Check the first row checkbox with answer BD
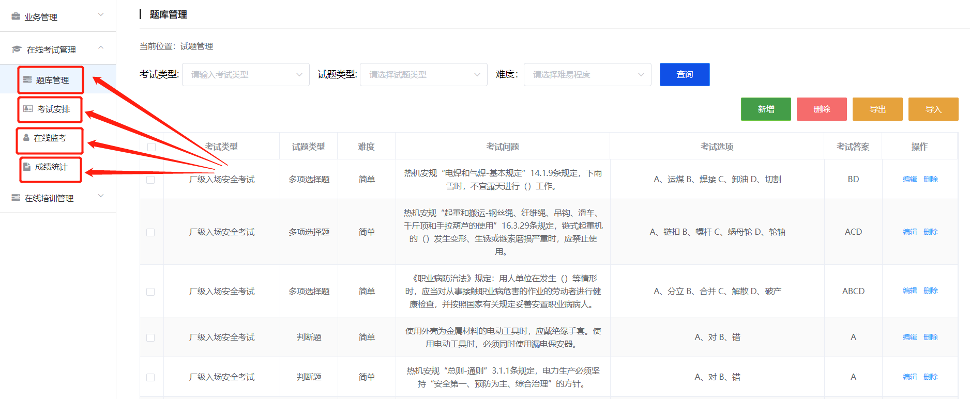The height and width of the screenshot is (403, 970). 150,180
